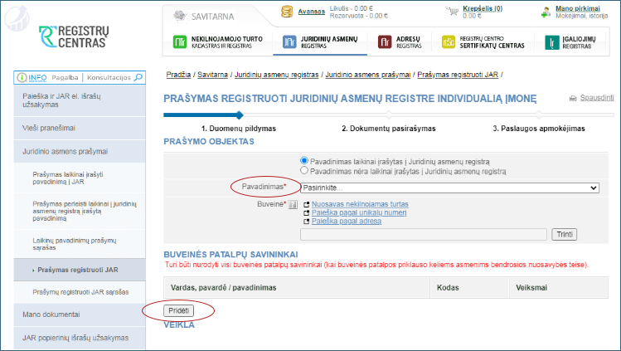Open JAR popierinių išrašų užsakymas item
The image size is (621, 351).
coord(80,338)
